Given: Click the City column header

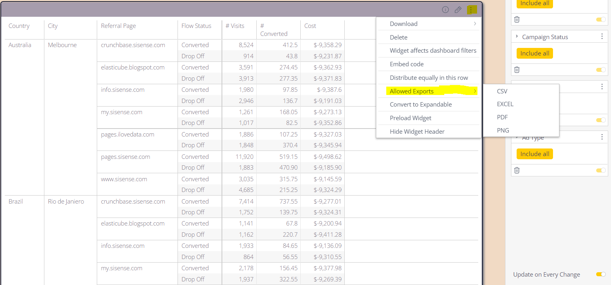Looking at the screenshot, I should [x=53, y=26].
